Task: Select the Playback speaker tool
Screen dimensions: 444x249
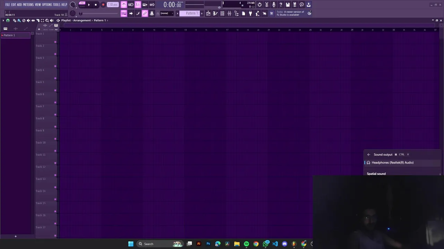Action: click(x=52, y=20)
